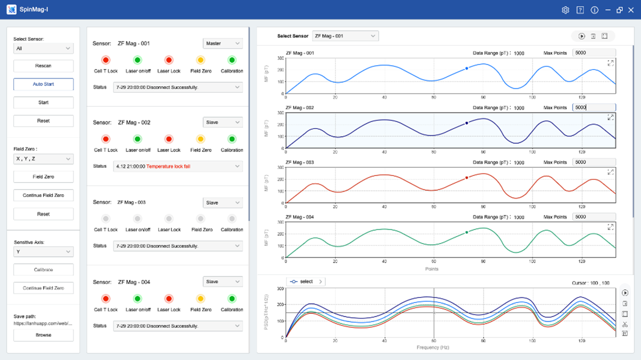
Task: Click Max Points field for ZF Mag - 002
Action: point(594,107)
